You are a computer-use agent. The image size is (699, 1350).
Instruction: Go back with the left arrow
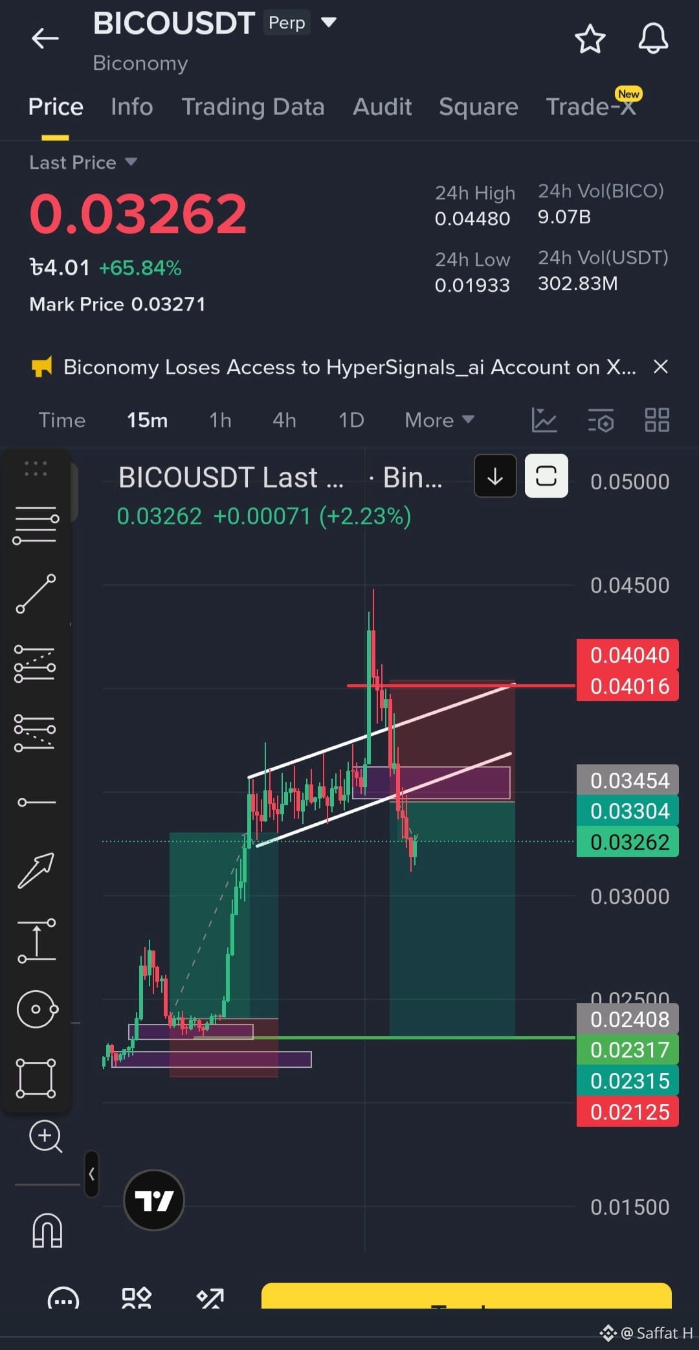pos(45,38)
